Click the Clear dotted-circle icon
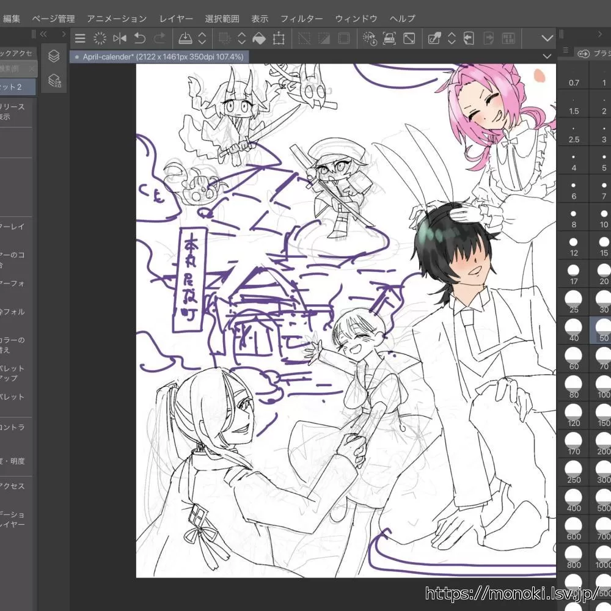The height and width of the screenshot is (611, 611). (x=100, y=38)
